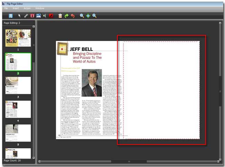The height and width of the screenshot is (167, 225).
Task: Open page 3 thumbnail with coffee cup
Action: click(18, 86)
